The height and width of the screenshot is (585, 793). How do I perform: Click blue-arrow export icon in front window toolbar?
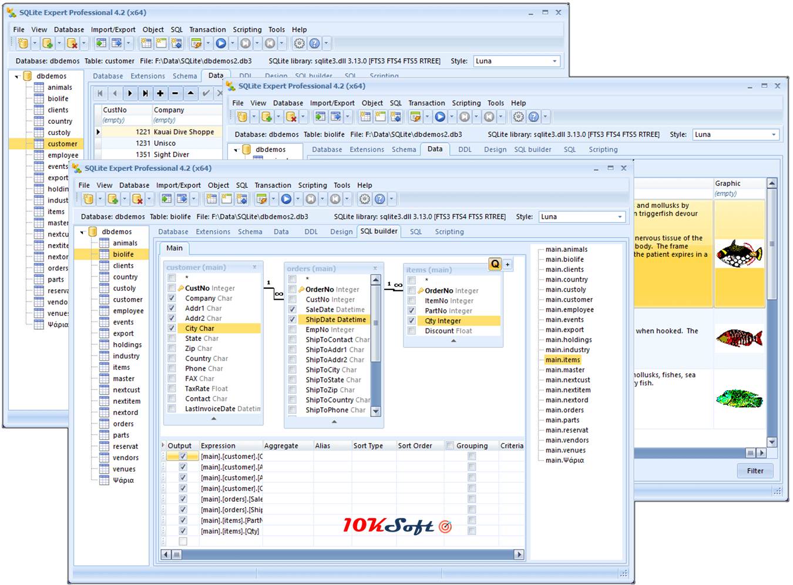pos(182,199)
